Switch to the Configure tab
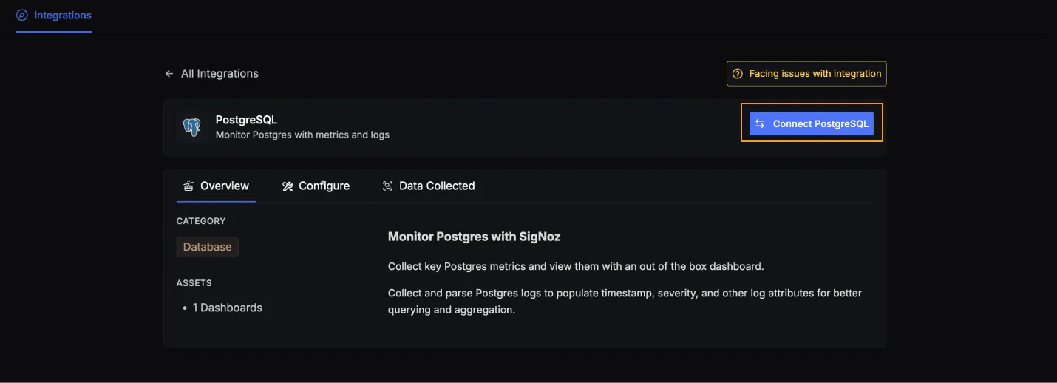This screenshot has width=1057, height=383. click(316, 186)
